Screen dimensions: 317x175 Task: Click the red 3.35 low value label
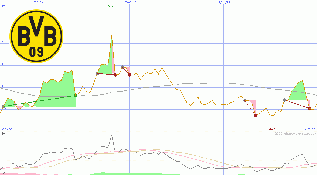click(272, 129)
